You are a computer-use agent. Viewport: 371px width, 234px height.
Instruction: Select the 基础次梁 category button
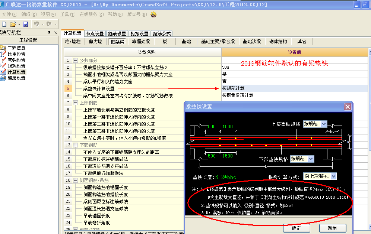coord(252,42)
